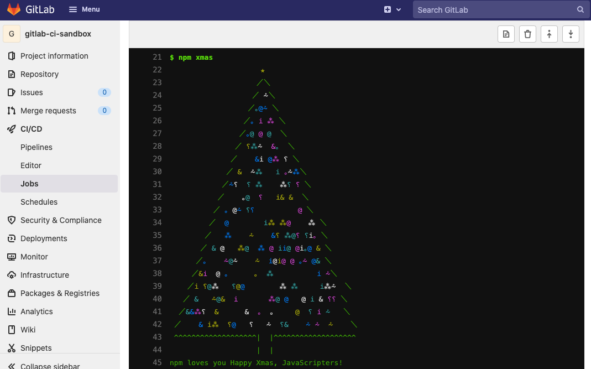Image resolution: width=591 pixels, height=369 pixels.
Task: Open the Jobs page
Action: 29,184
